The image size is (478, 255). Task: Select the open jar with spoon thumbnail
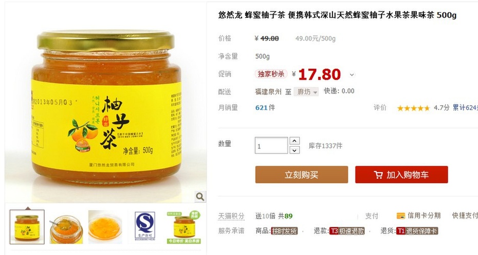coord(66,227)
